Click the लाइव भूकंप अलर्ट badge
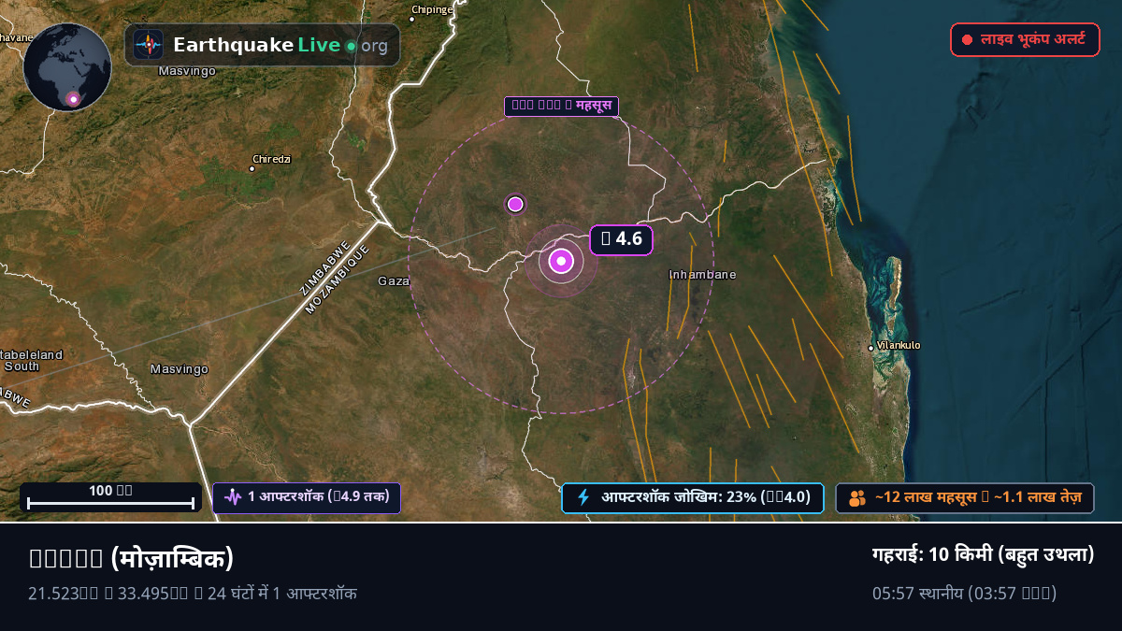Viewport: 1122px width, 631px height. tap(1025, 40)
